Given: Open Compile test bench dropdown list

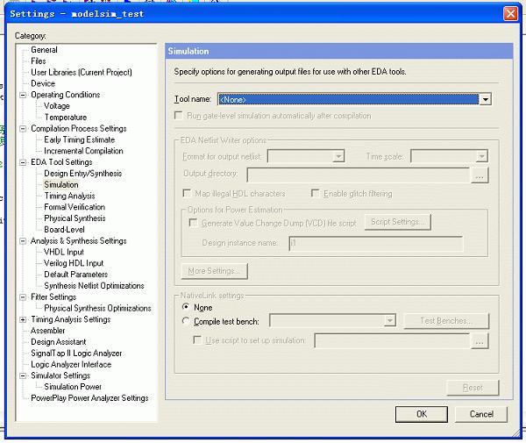Looking at the screenshot, I should (389, 321).
